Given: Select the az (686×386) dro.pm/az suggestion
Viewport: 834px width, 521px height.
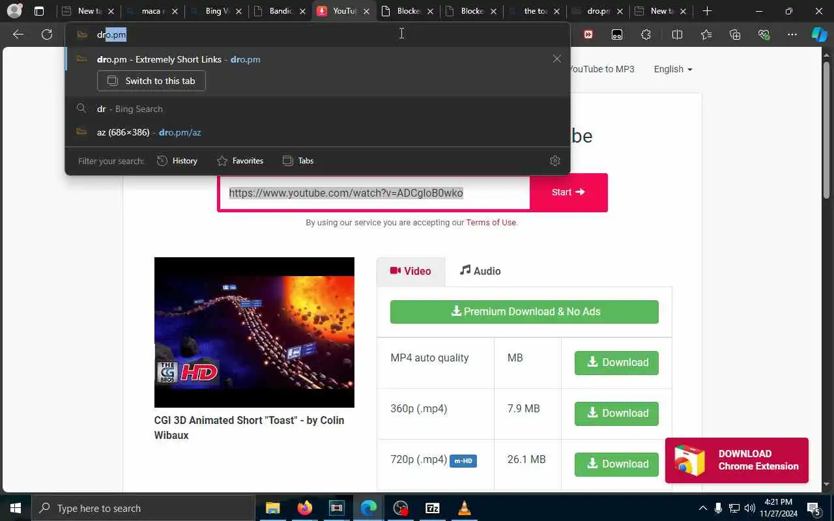Looking at the screenshot, I should [x=318, y=132].
